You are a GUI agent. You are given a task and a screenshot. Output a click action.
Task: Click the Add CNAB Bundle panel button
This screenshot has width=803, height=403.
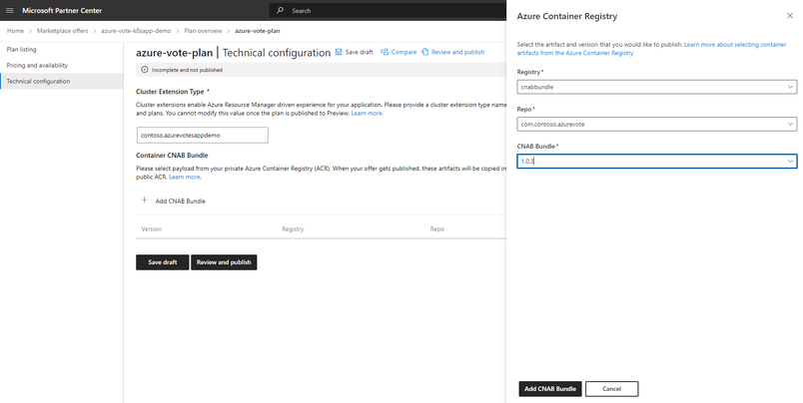[x=549, y=388]
